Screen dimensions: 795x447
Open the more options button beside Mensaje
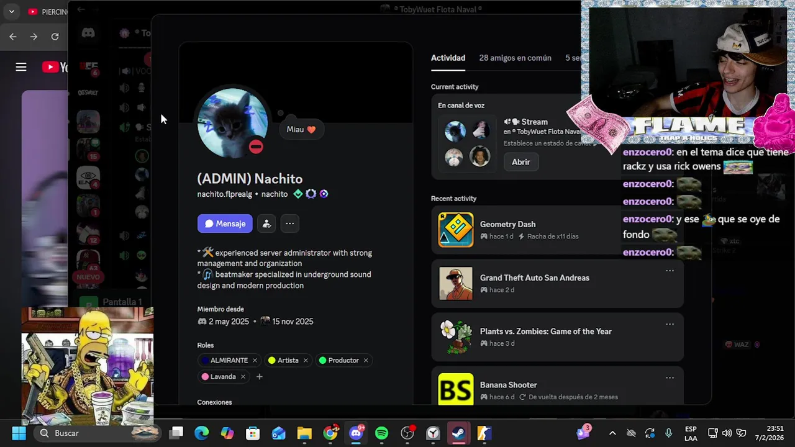coord(290,223)
